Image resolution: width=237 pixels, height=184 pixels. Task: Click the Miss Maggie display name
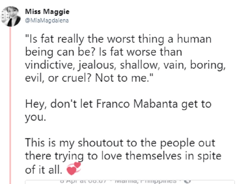pyautogui.click(x=47, y=12)
